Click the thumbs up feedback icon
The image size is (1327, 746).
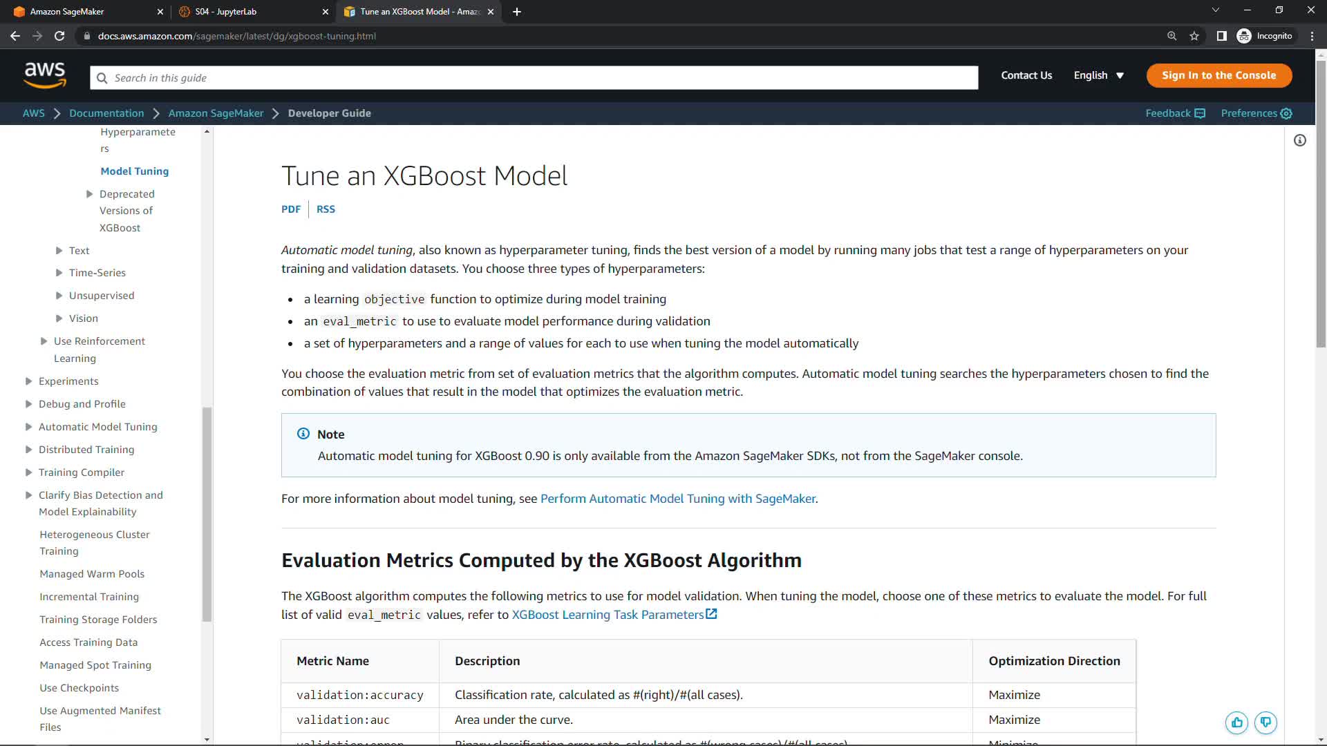click(1236, 723)
